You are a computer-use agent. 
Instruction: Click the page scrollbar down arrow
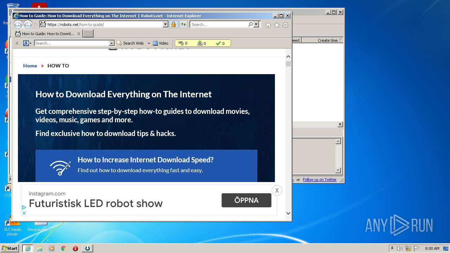288,213
